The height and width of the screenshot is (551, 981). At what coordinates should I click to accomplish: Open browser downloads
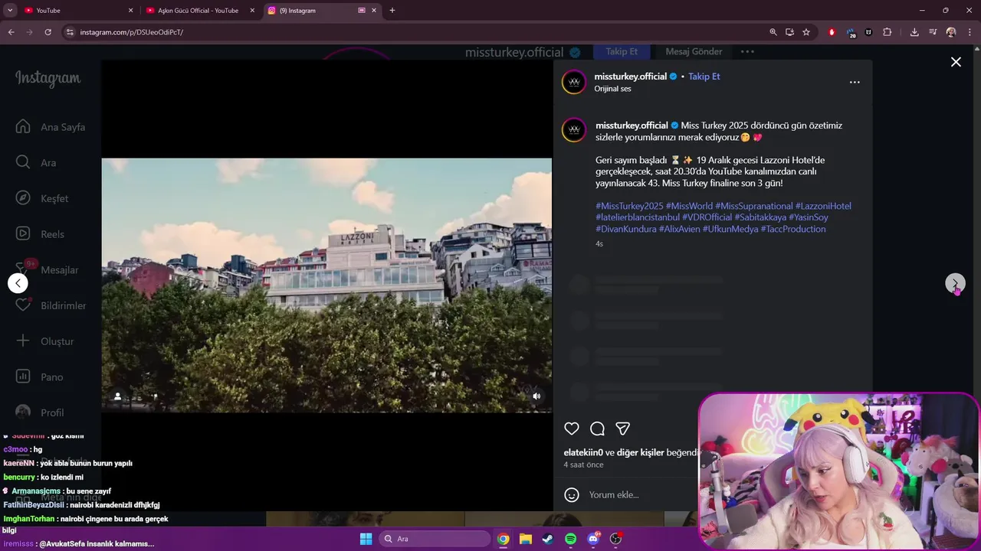(914, 32)
